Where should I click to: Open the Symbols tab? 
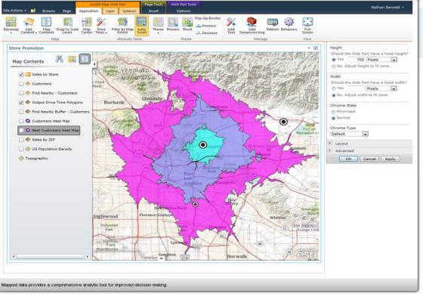129,11
